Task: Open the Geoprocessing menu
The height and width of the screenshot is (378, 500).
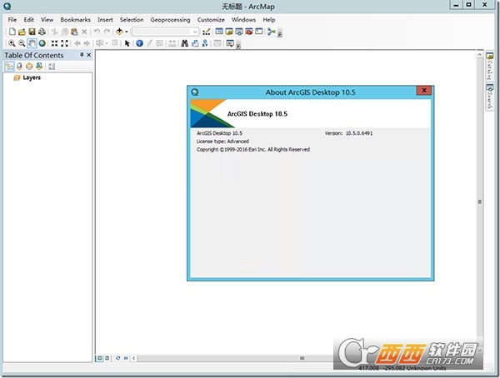Action: pos(170,20)
